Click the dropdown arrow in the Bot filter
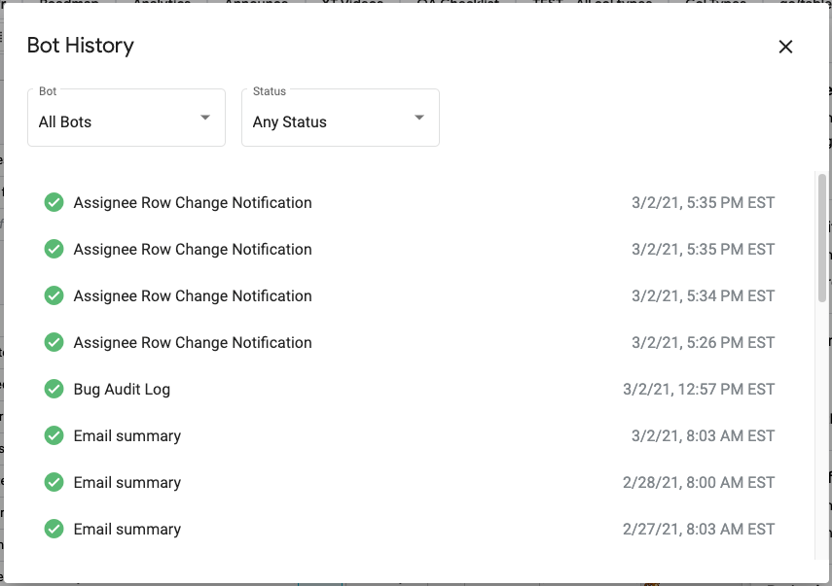832x586 pixels. point(205,117)
